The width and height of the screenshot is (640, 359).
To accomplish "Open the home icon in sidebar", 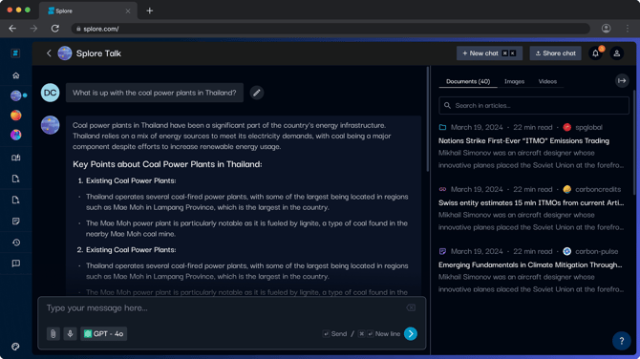I will [16, 75].
